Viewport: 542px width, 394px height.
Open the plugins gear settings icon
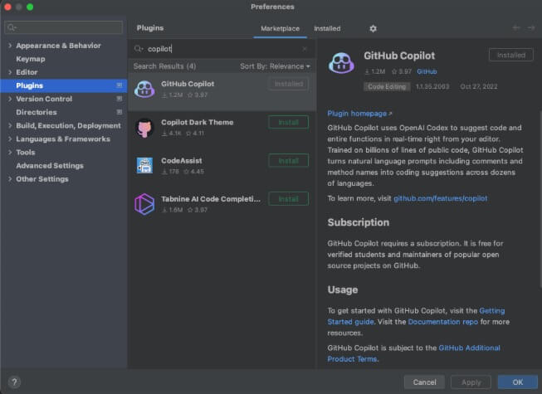pos(373,28)
